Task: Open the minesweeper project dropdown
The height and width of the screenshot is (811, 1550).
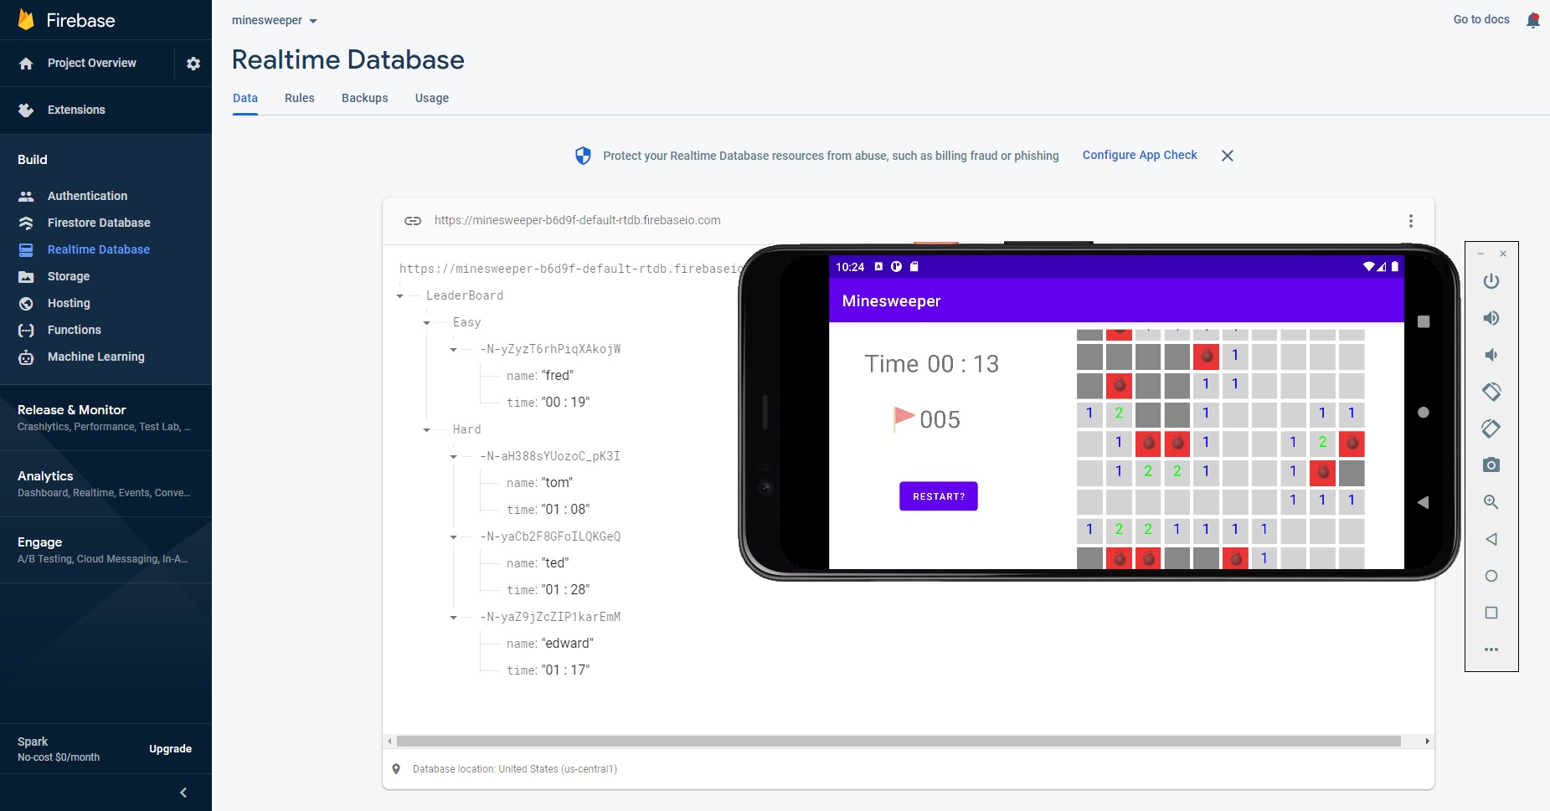Action: pos(275,21)
